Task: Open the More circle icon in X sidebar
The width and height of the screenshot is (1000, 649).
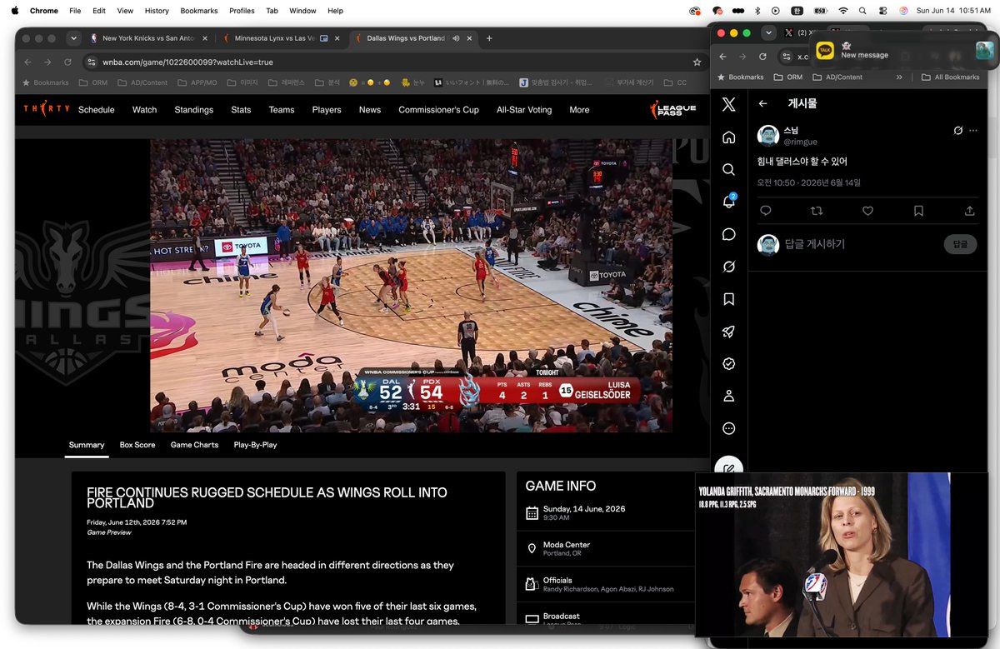Action: [x=728, y=428]
